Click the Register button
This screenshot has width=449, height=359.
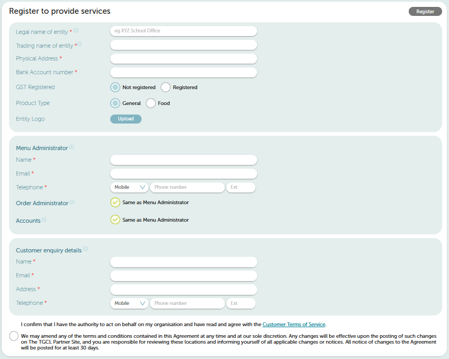pos(425,12)
